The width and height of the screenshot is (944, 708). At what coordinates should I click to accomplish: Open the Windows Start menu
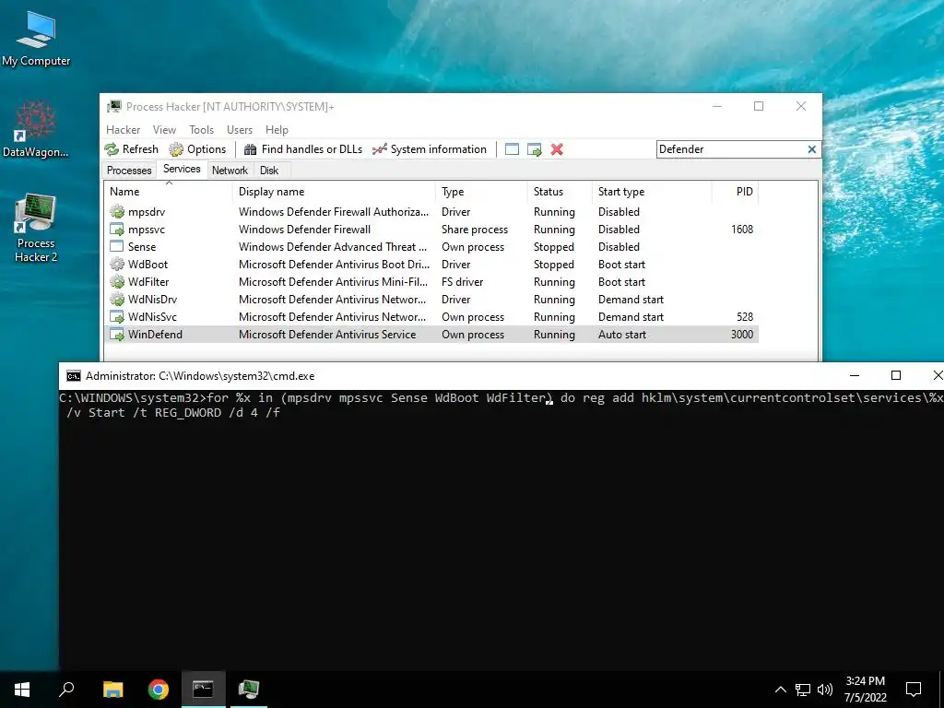click(22, 690)
